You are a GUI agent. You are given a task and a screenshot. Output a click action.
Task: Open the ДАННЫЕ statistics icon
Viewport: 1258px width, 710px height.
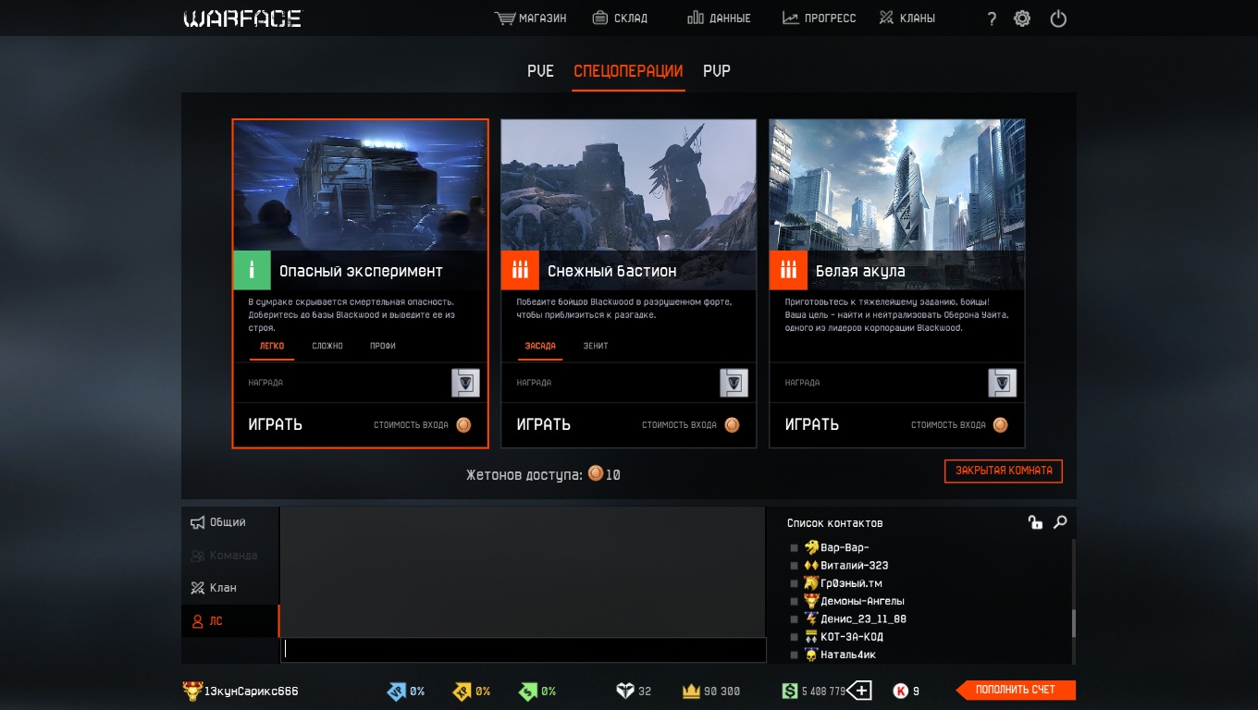(696, 18)
